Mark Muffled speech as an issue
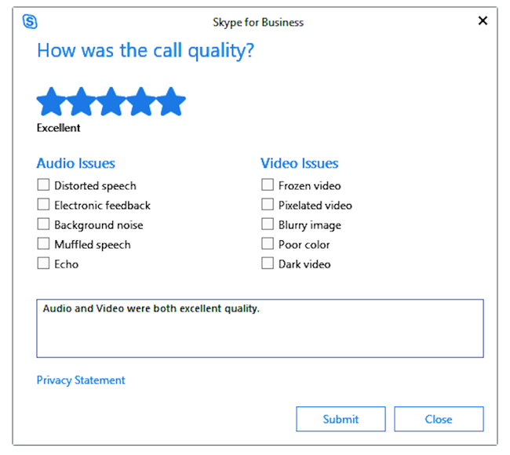510x455 pixels. (43, 244)
